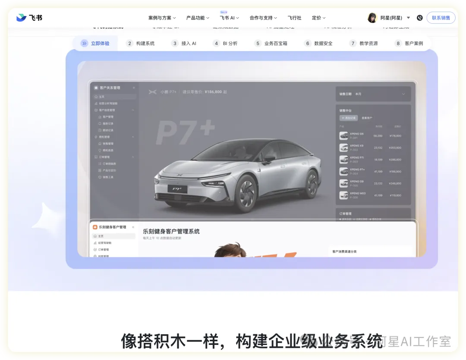Click the 联系销售 button
This screenshot has width=466, height=360.
441,18
